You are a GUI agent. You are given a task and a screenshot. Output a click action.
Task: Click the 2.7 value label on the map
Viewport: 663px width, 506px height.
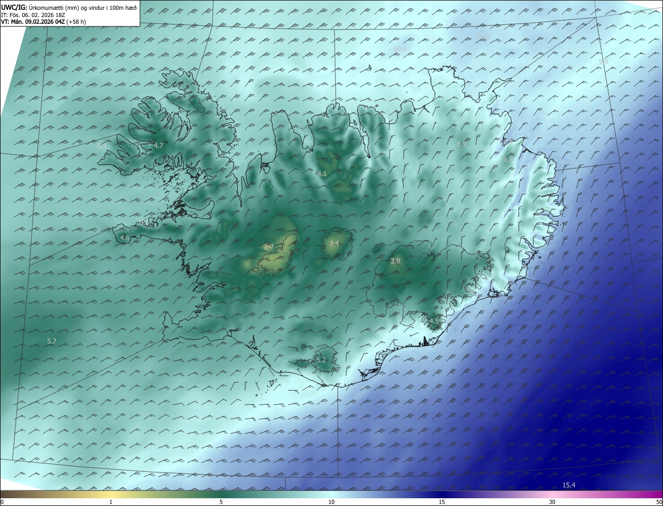268,247
